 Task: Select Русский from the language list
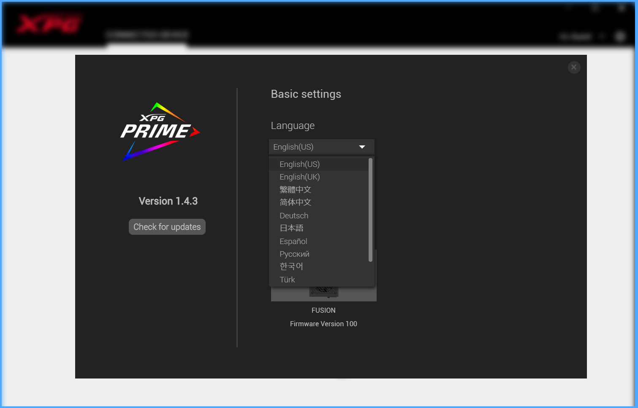(319, 254)
